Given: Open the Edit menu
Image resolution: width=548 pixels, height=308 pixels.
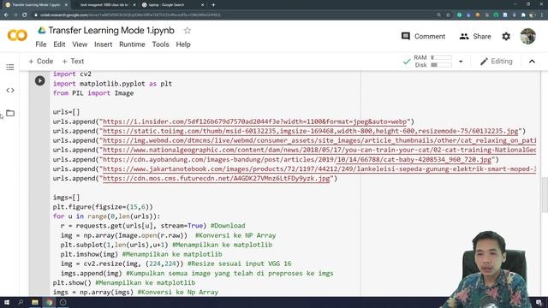Looking at the screenshot, I should (x=59, y=44).
